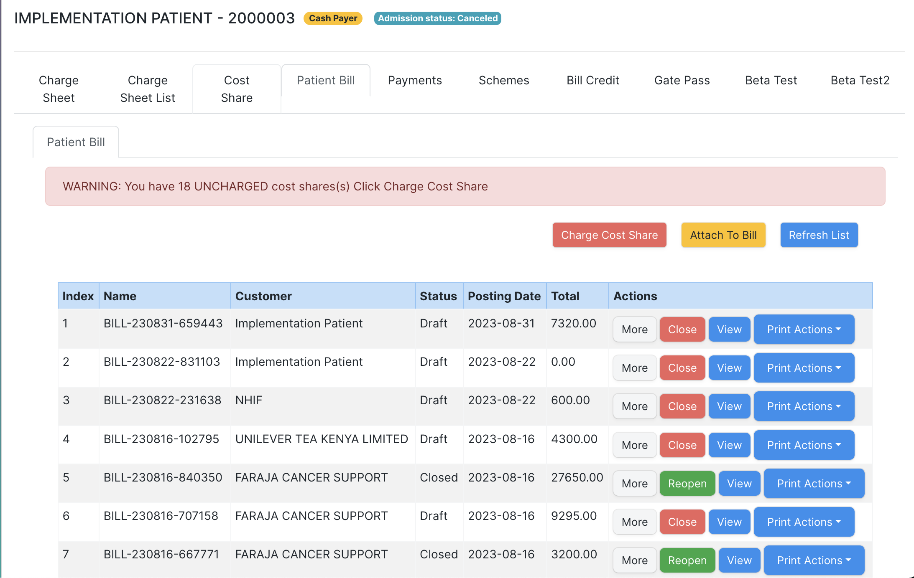View bill BILL-230822-831103
This screenshot has width=914, height=578.
(730, 368)
